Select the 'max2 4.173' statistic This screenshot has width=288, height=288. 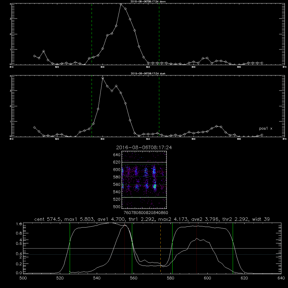point(173,219)
